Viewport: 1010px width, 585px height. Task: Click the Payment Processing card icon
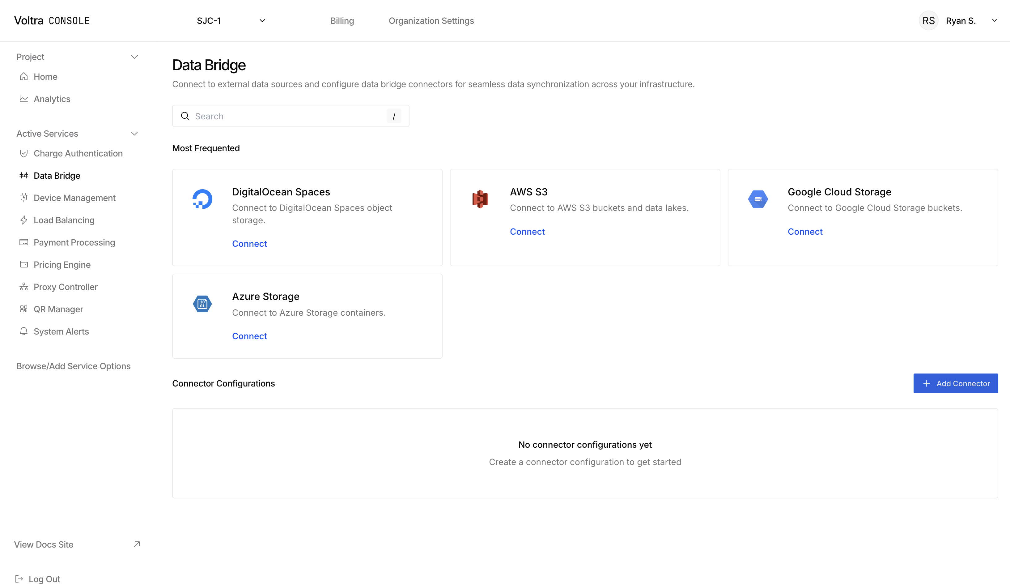click(24, 242)
